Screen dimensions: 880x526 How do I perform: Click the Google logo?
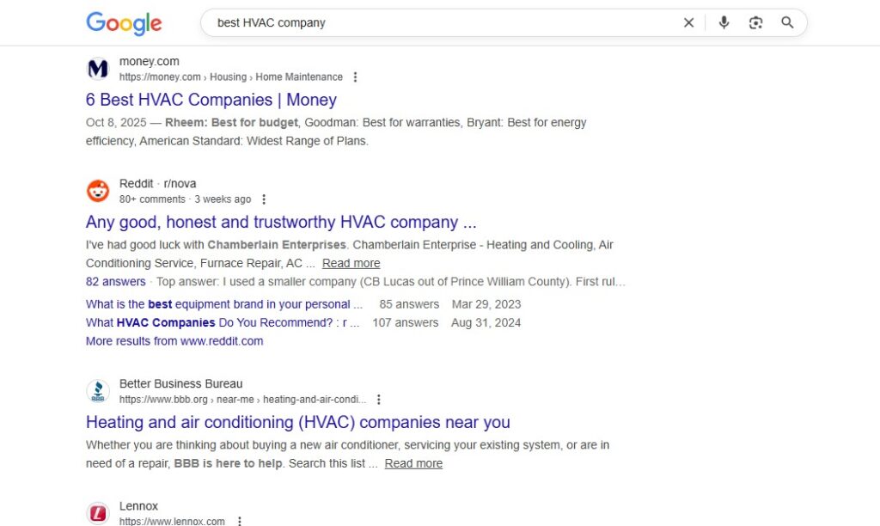coord(124,23)
